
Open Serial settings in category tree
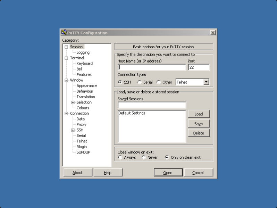pyautogui.click(x=81, y=135)
